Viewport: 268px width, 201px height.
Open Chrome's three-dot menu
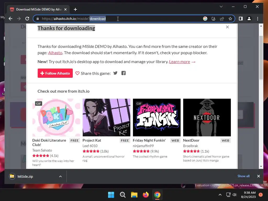tap(258, 19)
